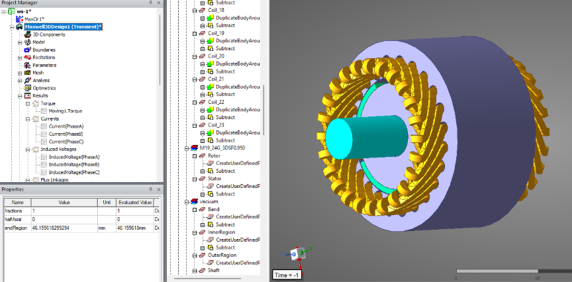The width and height of the screenshot is (572, 282).
Task: Expand the Excitations node
Action: (x=21, y=58)
